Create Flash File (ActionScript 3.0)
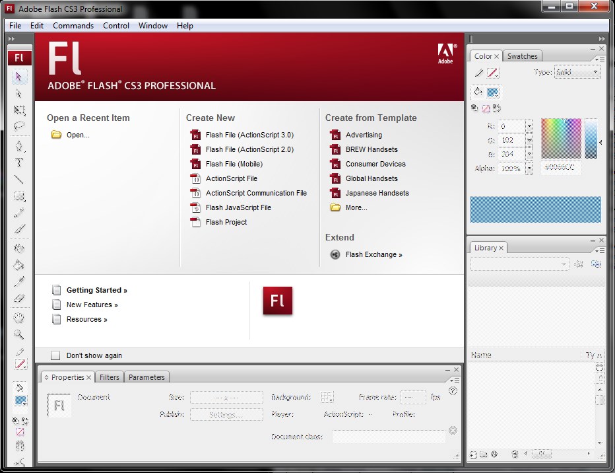 242,135
